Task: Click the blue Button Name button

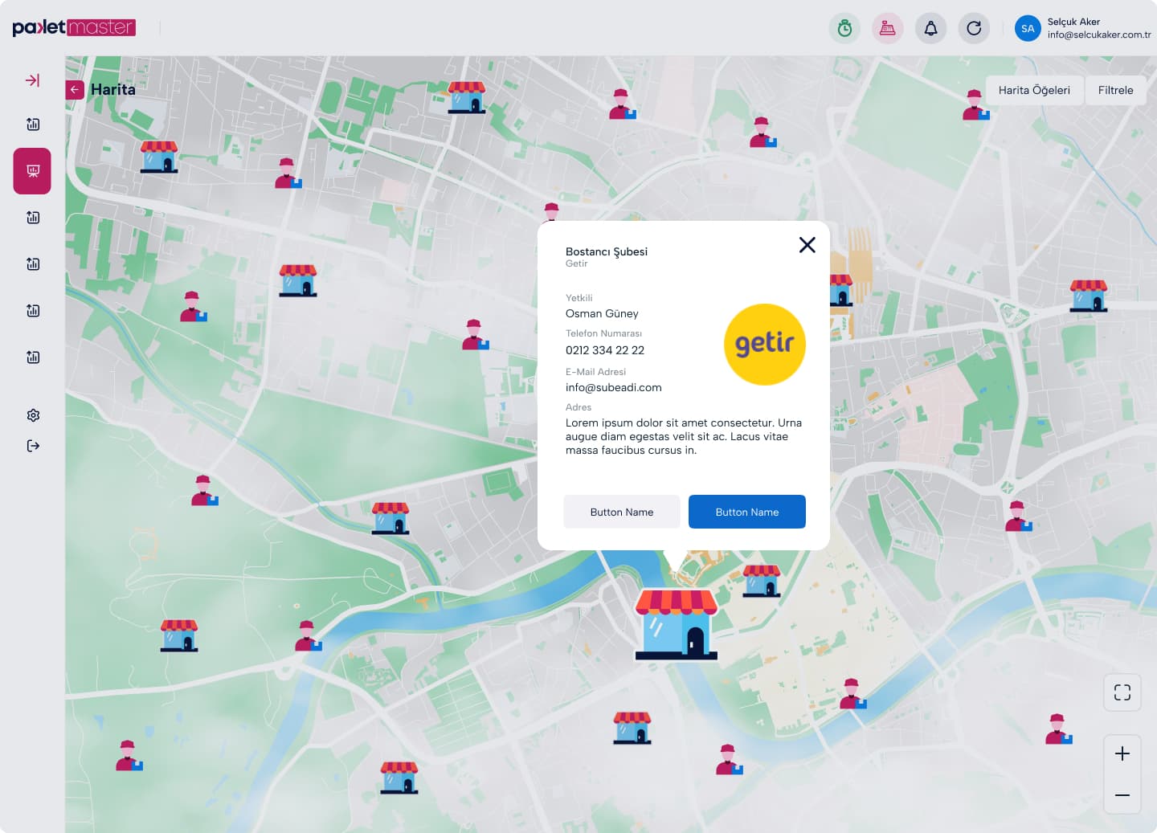Action: click(x=747, y=512)
